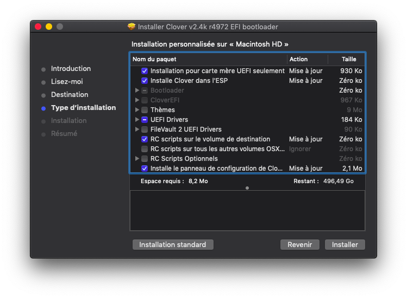Click Espace requis 8,2 Mo label
407x298 pixels.
tap(174, 181)
